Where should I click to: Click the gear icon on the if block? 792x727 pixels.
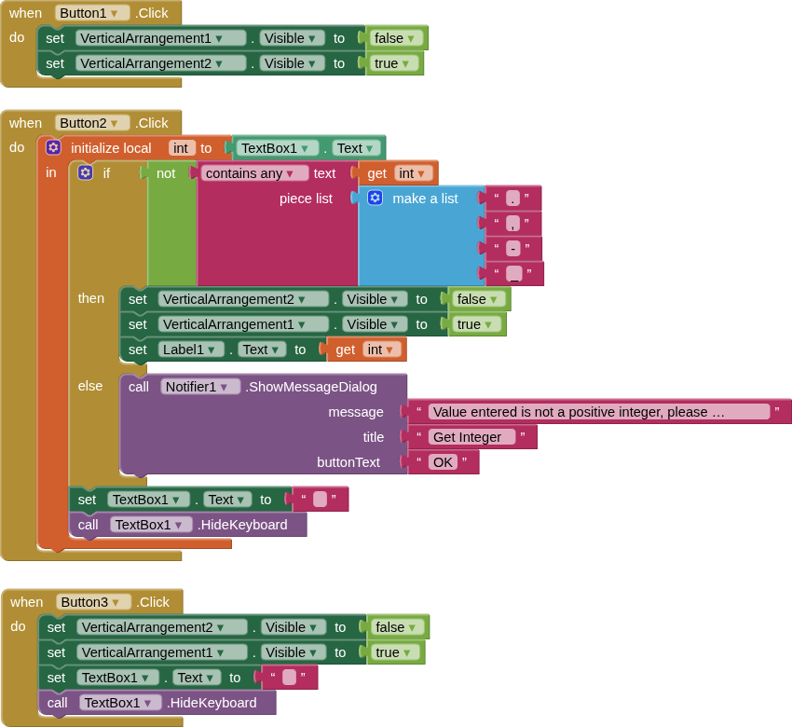click(85, 172)
